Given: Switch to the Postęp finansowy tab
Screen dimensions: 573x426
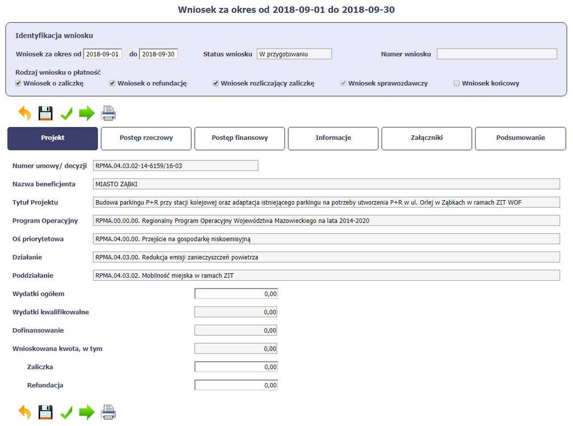Looking at the screenshot, I should pyautogui.click(x=239, y=138).
